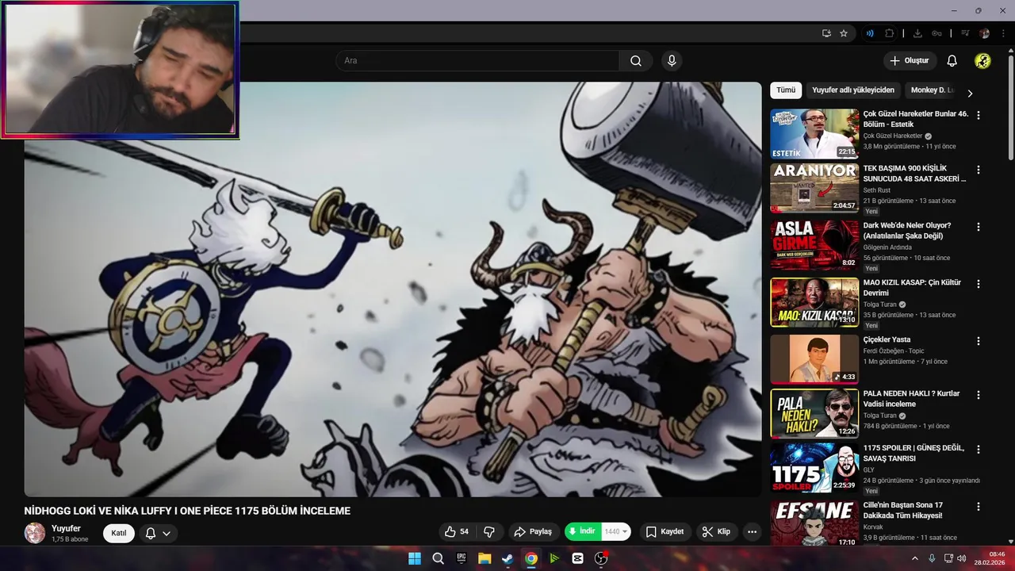Show hidden system tray icons chevron
The width and height of the screenshot is (1015, 571).
coord(915,558)
